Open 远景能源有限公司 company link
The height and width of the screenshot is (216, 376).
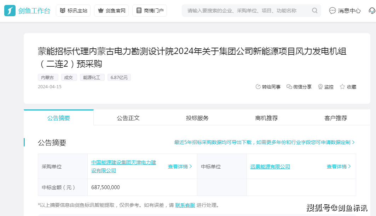click(x=270, y=167)
